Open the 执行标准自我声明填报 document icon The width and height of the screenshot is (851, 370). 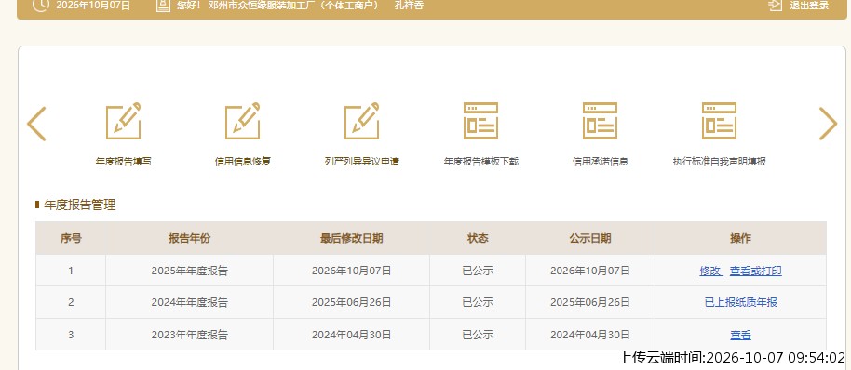(x=719, y=121)
